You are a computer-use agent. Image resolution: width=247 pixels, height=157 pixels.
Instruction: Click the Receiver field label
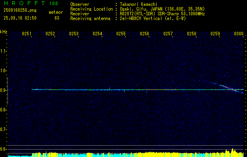pos(80,14)
